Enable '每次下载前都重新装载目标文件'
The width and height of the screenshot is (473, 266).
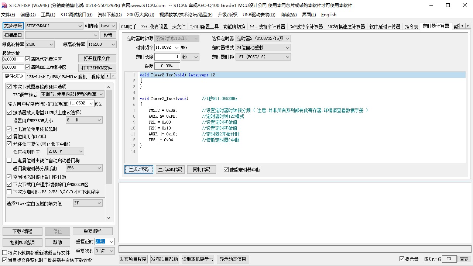pos(5,253)
